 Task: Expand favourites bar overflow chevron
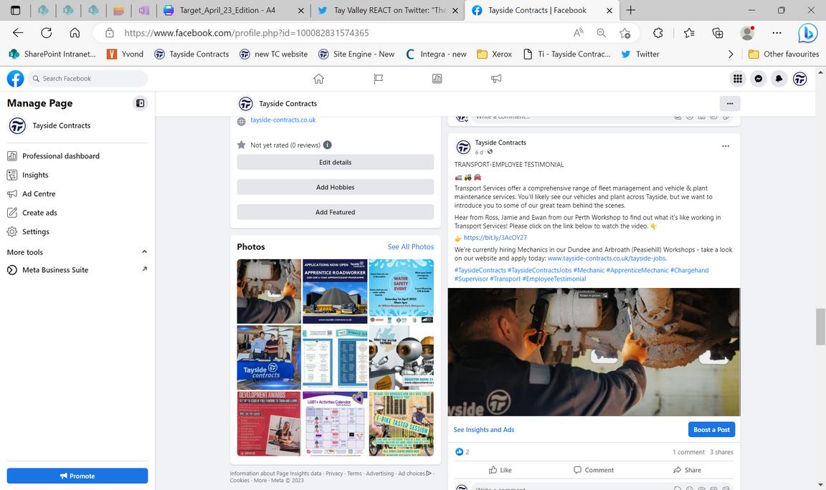[731, 54]
